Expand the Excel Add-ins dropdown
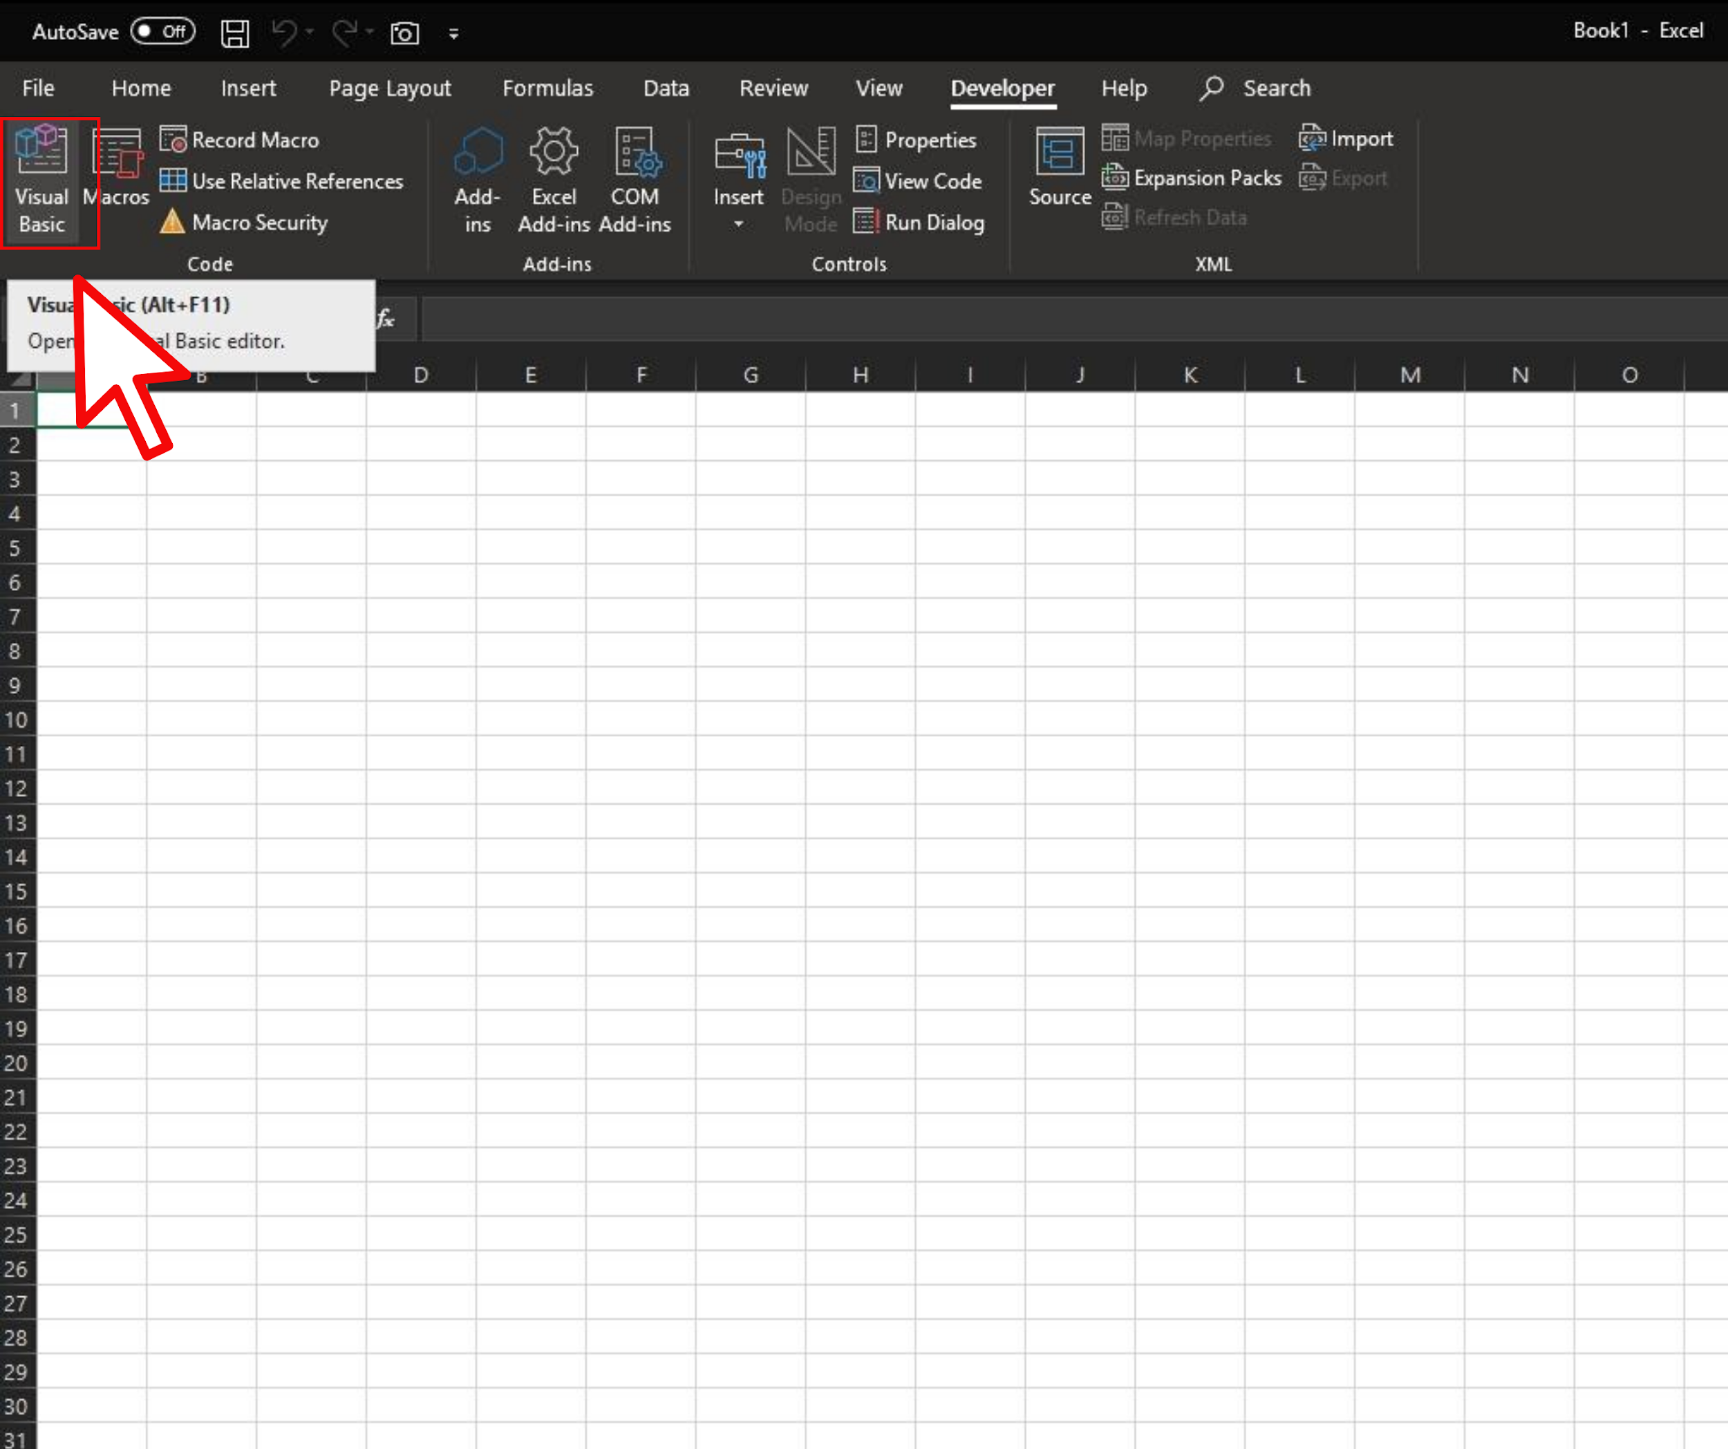Viewport: 1728px width, 1449px height. [552, 178]
